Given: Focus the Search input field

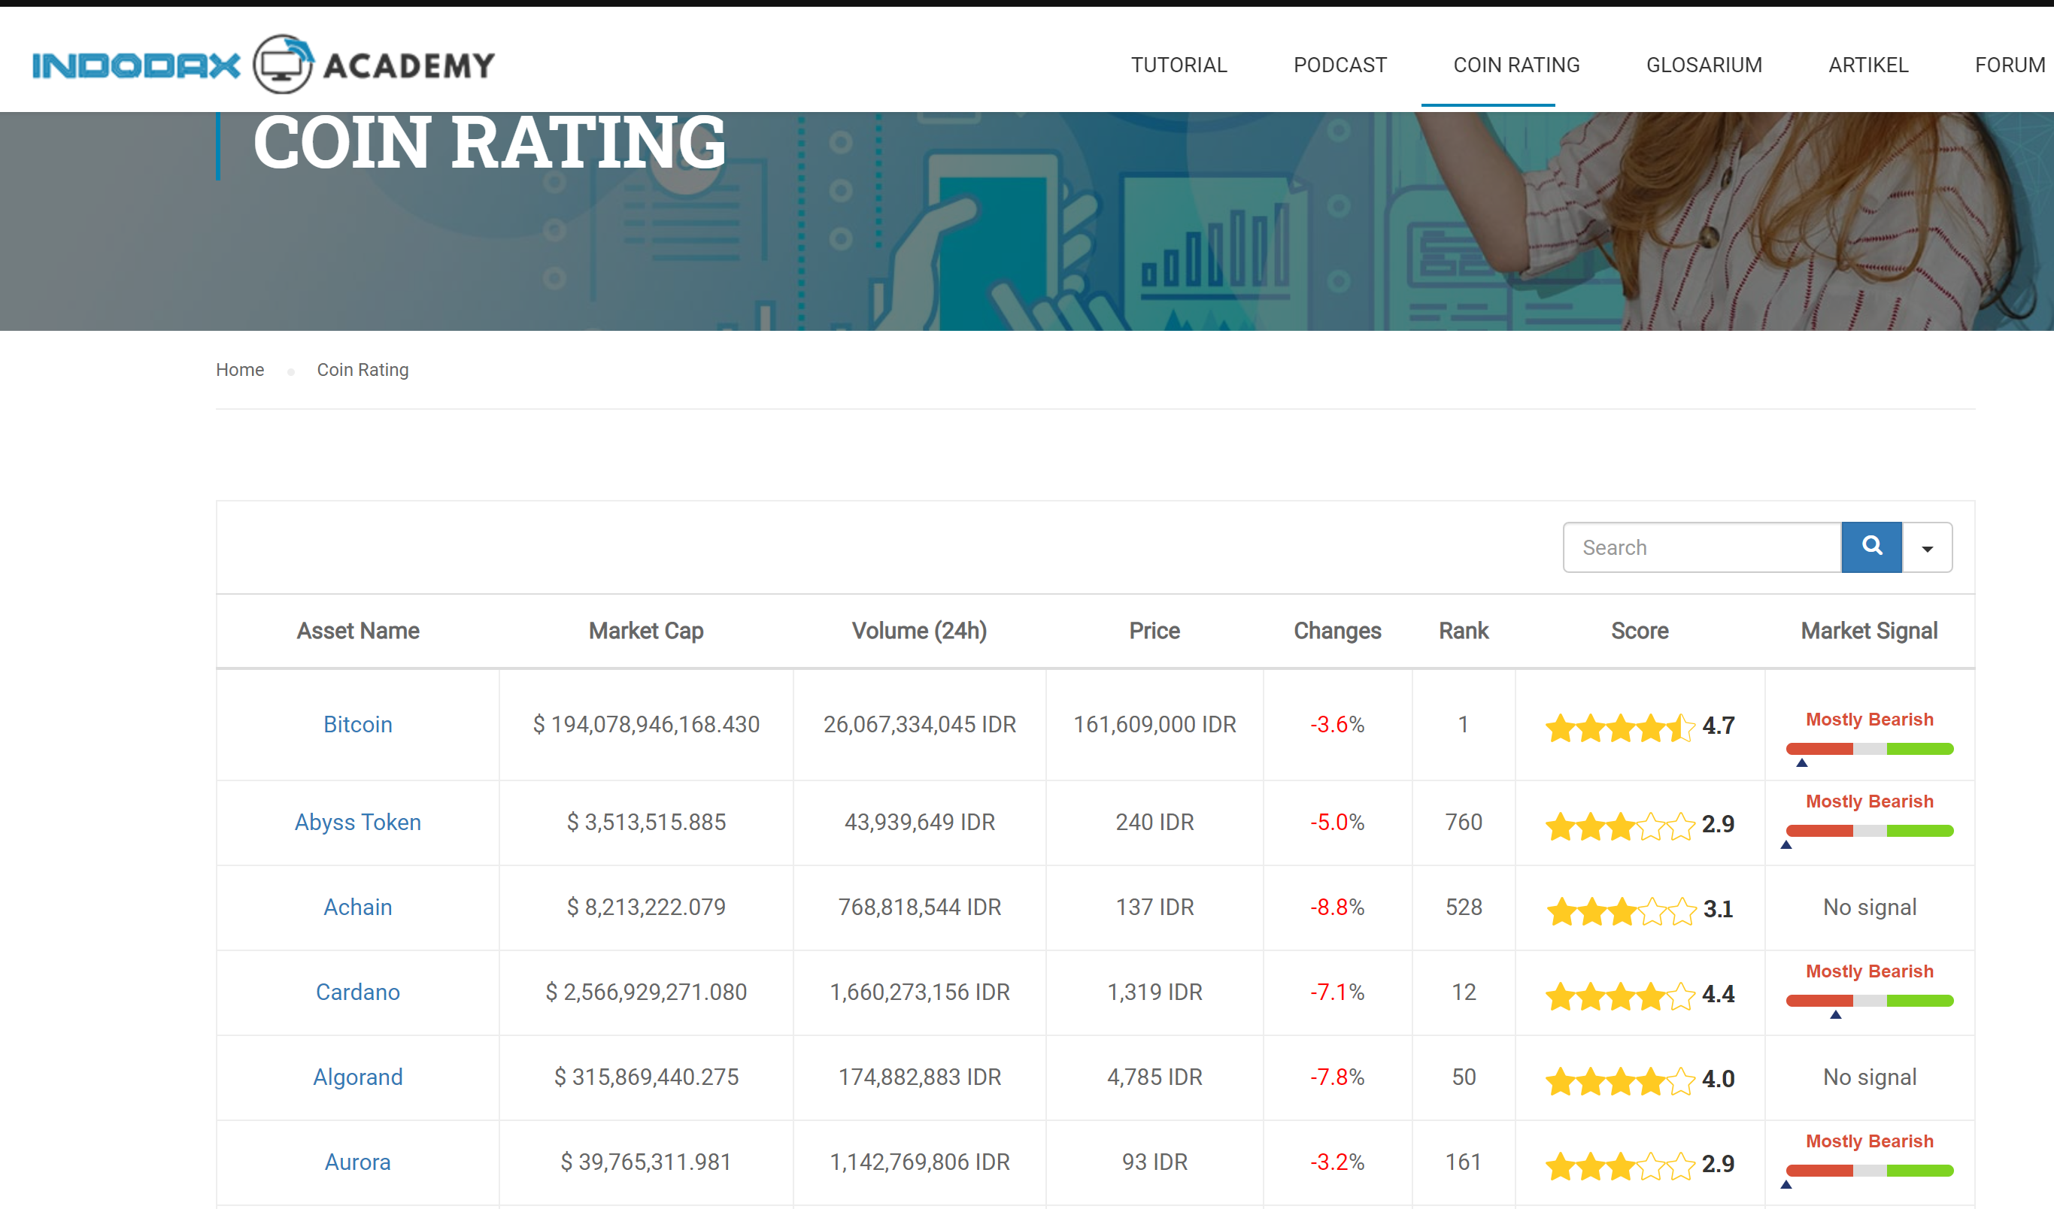Looking at the screenshot, I should [x=1702, y=547].
